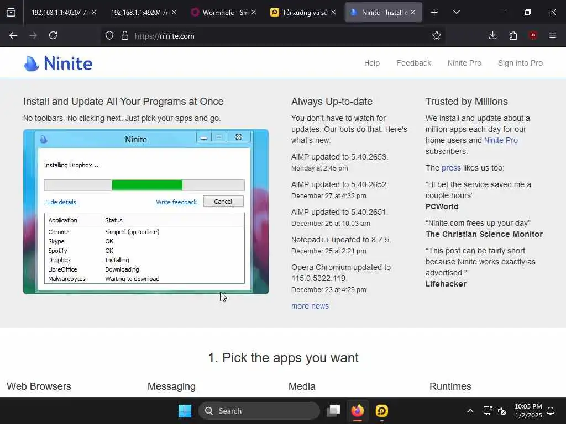Follow the Ninite Pro link in text
Viewport: 566px width, 424px height.
pos(501,140)
